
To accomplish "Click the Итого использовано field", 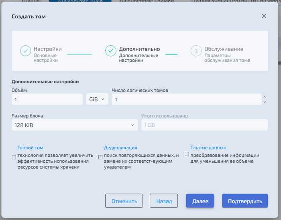I will pos(205,125).
